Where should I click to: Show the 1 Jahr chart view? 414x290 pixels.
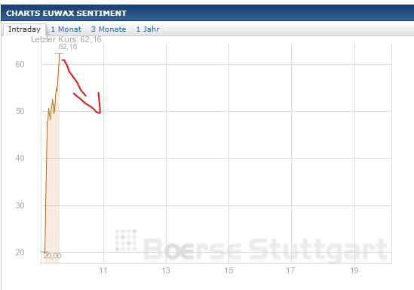[x=148, y=29]
